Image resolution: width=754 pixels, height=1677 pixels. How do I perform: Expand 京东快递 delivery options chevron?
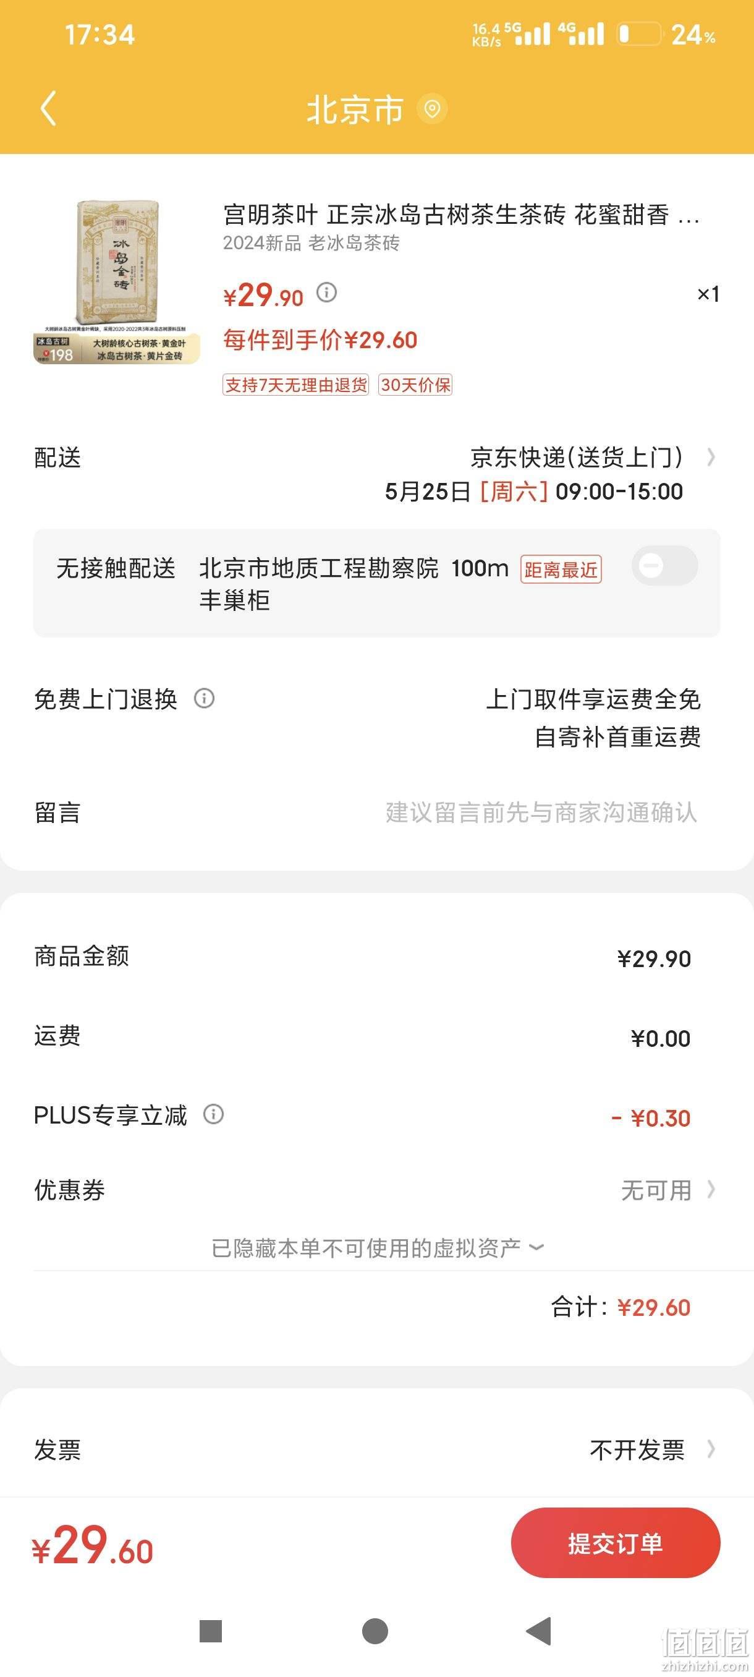click(711, 458)
